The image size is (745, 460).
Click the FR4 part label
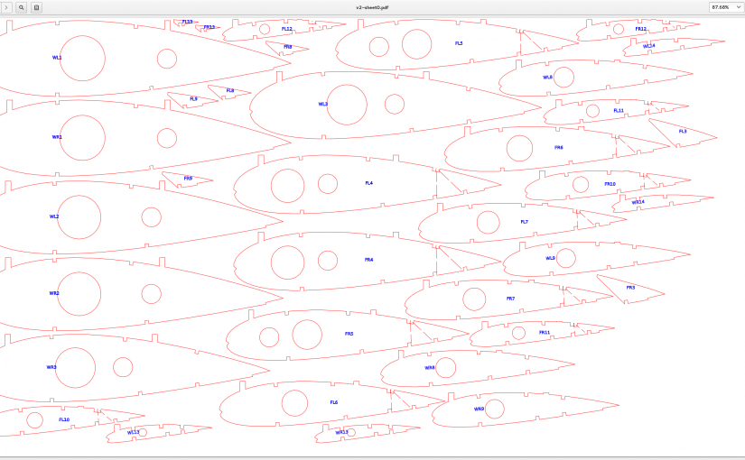[x=369, y=260]
